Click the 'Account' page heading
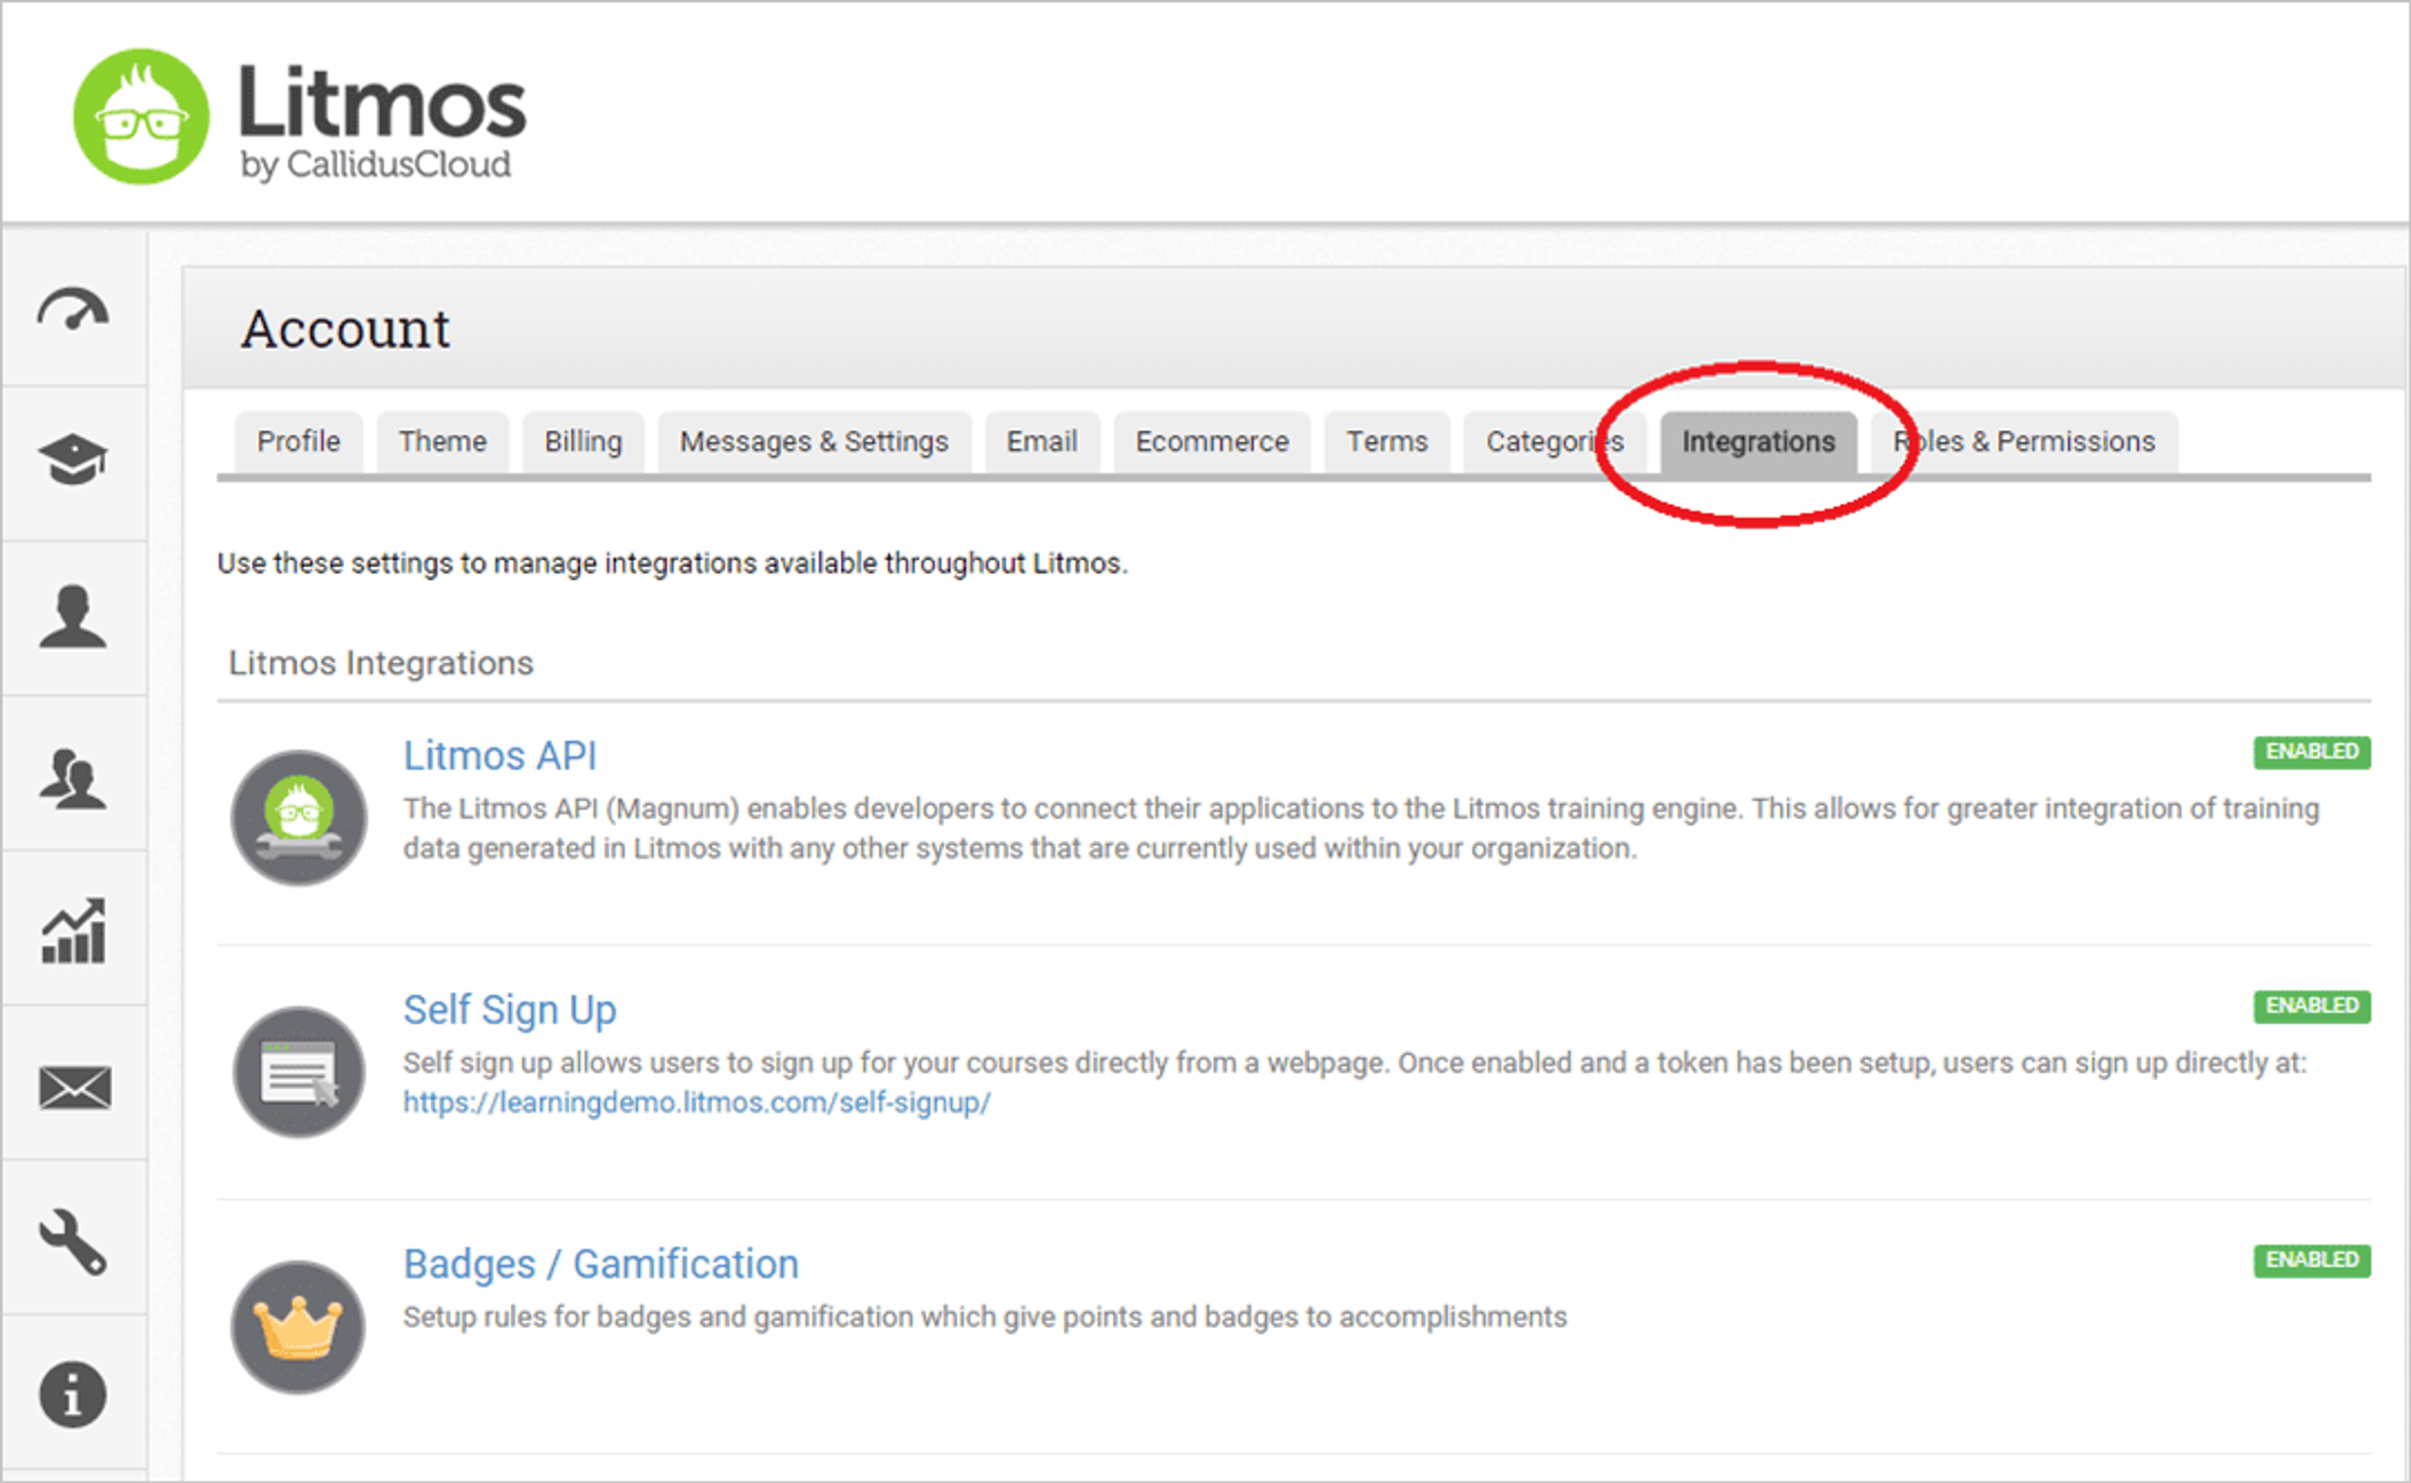This screenshot has width=2411, height=1483. (346, 328)
